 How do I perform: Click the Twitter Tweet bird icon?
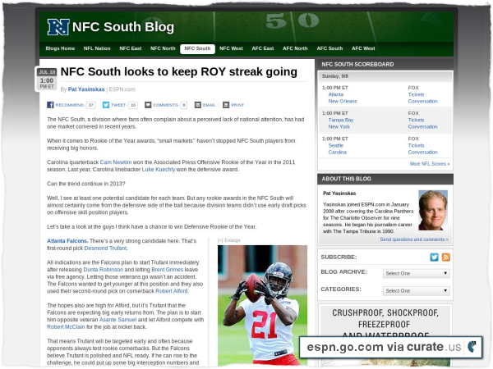(106, 105)
